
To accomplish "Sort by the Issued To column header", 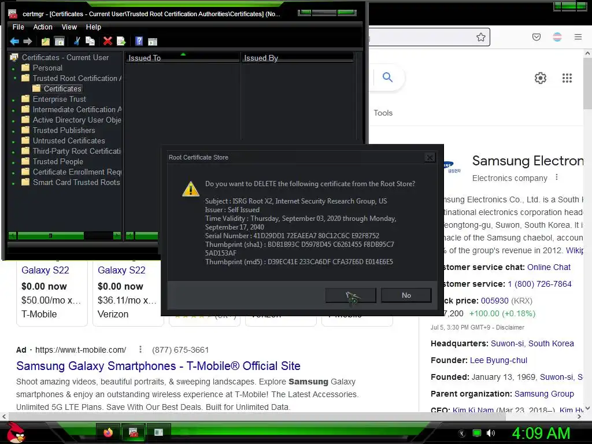I will [183, 58].
